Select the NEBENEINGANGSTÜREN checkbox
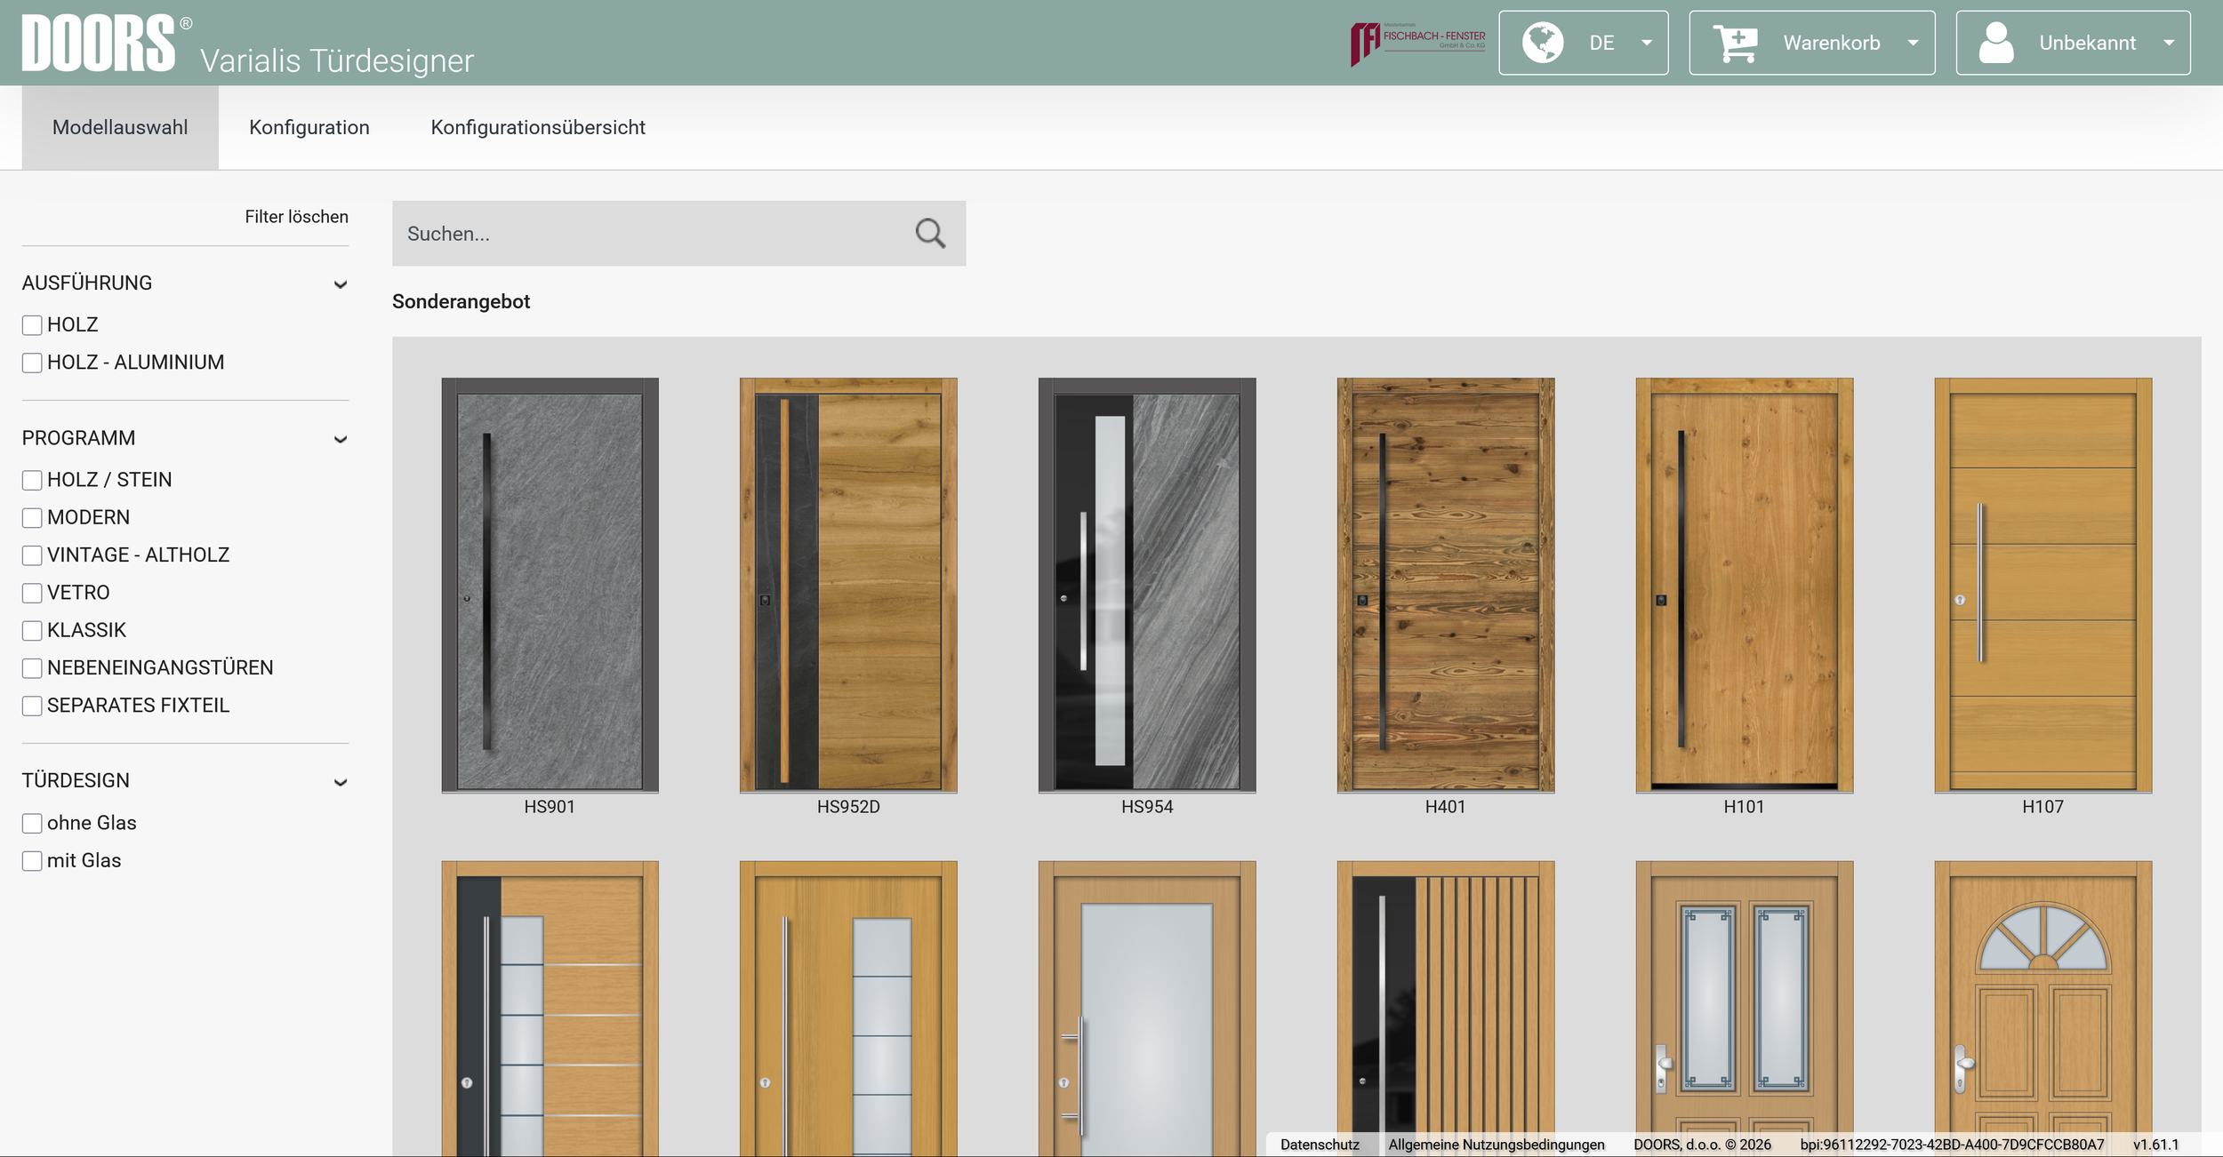The image size is (2223, 1157). point(32,668)
